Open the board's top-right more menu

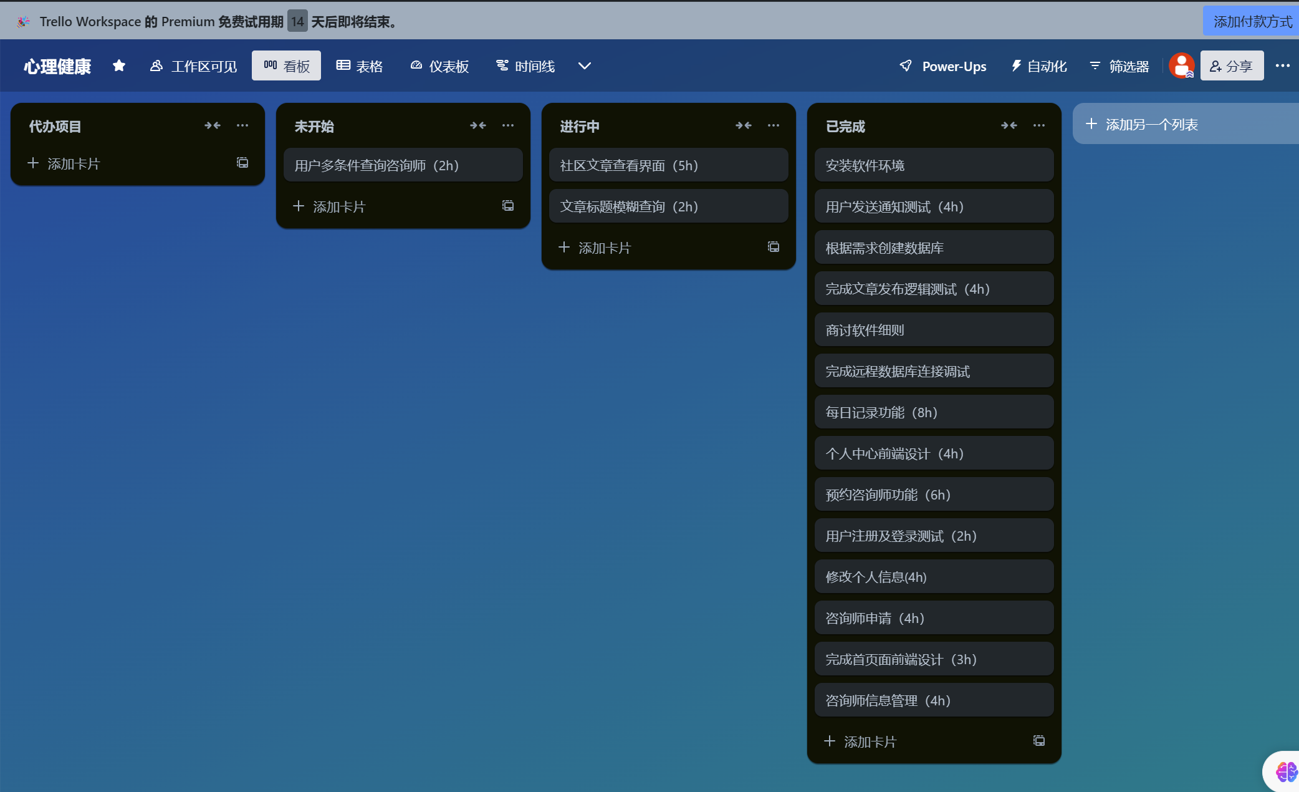[x=1282, y=65]
